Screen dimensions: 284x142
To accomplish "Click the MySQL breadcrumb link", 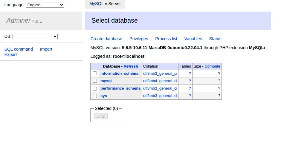I will tap(96, 4).
